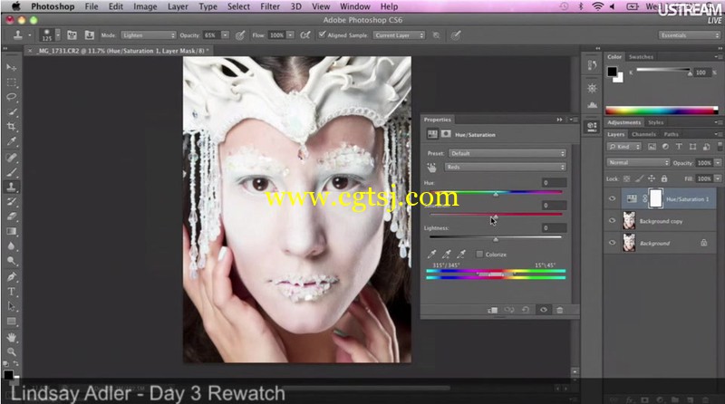725x404 pixels.
Task: Select the Gradient tool
Action: 12,231
